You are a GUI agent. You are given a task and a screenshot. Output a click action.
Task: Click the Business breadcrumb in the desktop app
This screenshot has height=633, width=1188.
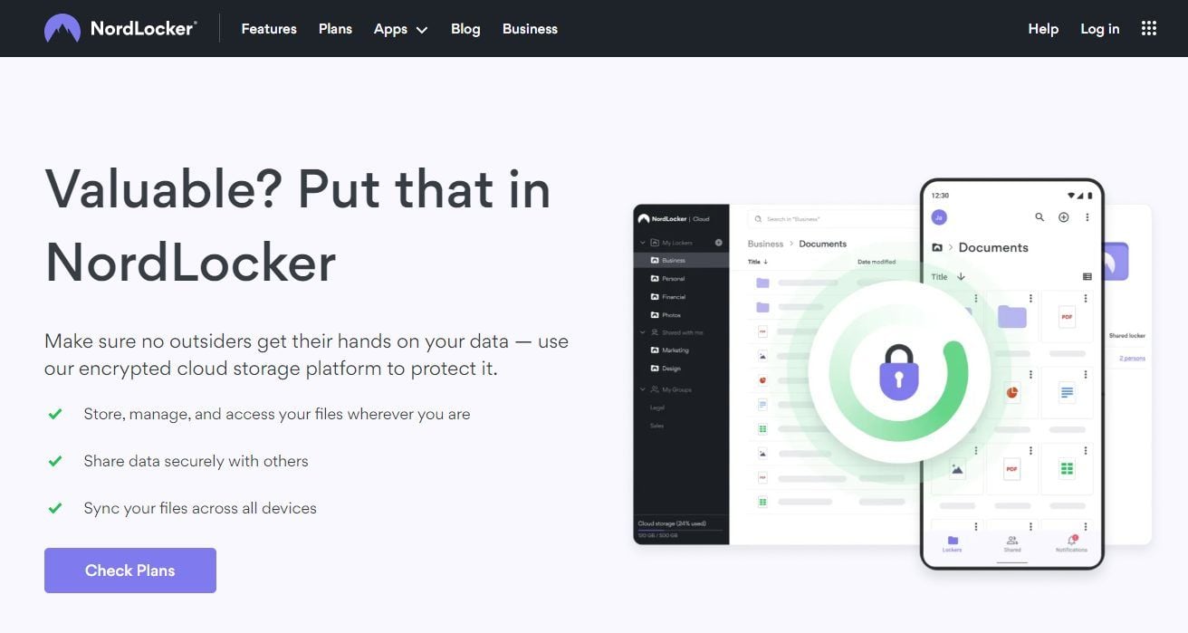point(765,244)
